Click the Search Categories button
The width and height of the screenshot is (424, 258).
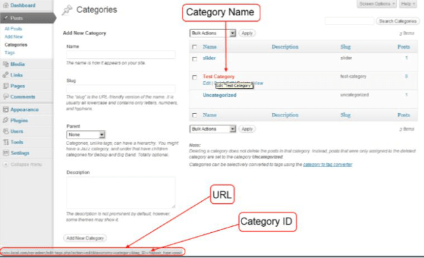[x=398, y=21]
